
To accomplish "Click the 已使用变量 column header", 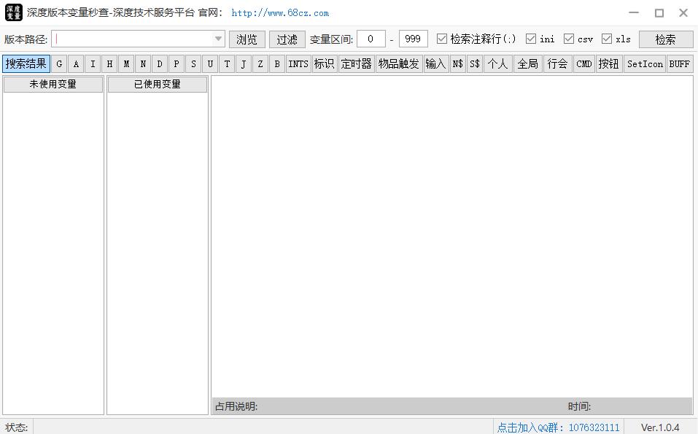I will (157, 84).
